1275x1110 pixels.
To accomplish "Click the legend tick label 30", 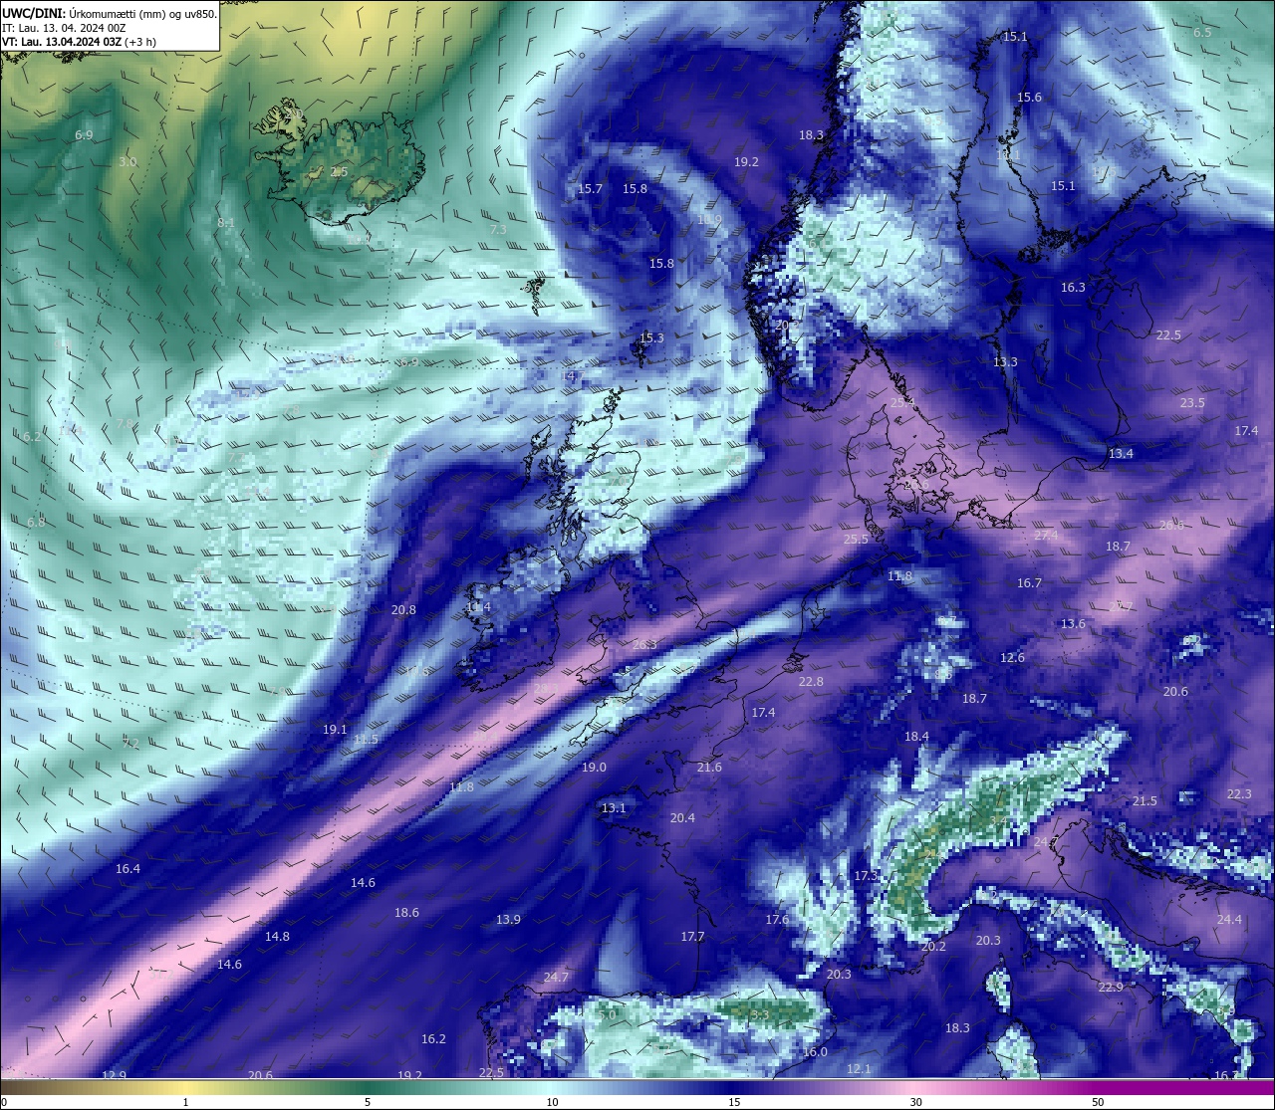I will click(915, 1102).
